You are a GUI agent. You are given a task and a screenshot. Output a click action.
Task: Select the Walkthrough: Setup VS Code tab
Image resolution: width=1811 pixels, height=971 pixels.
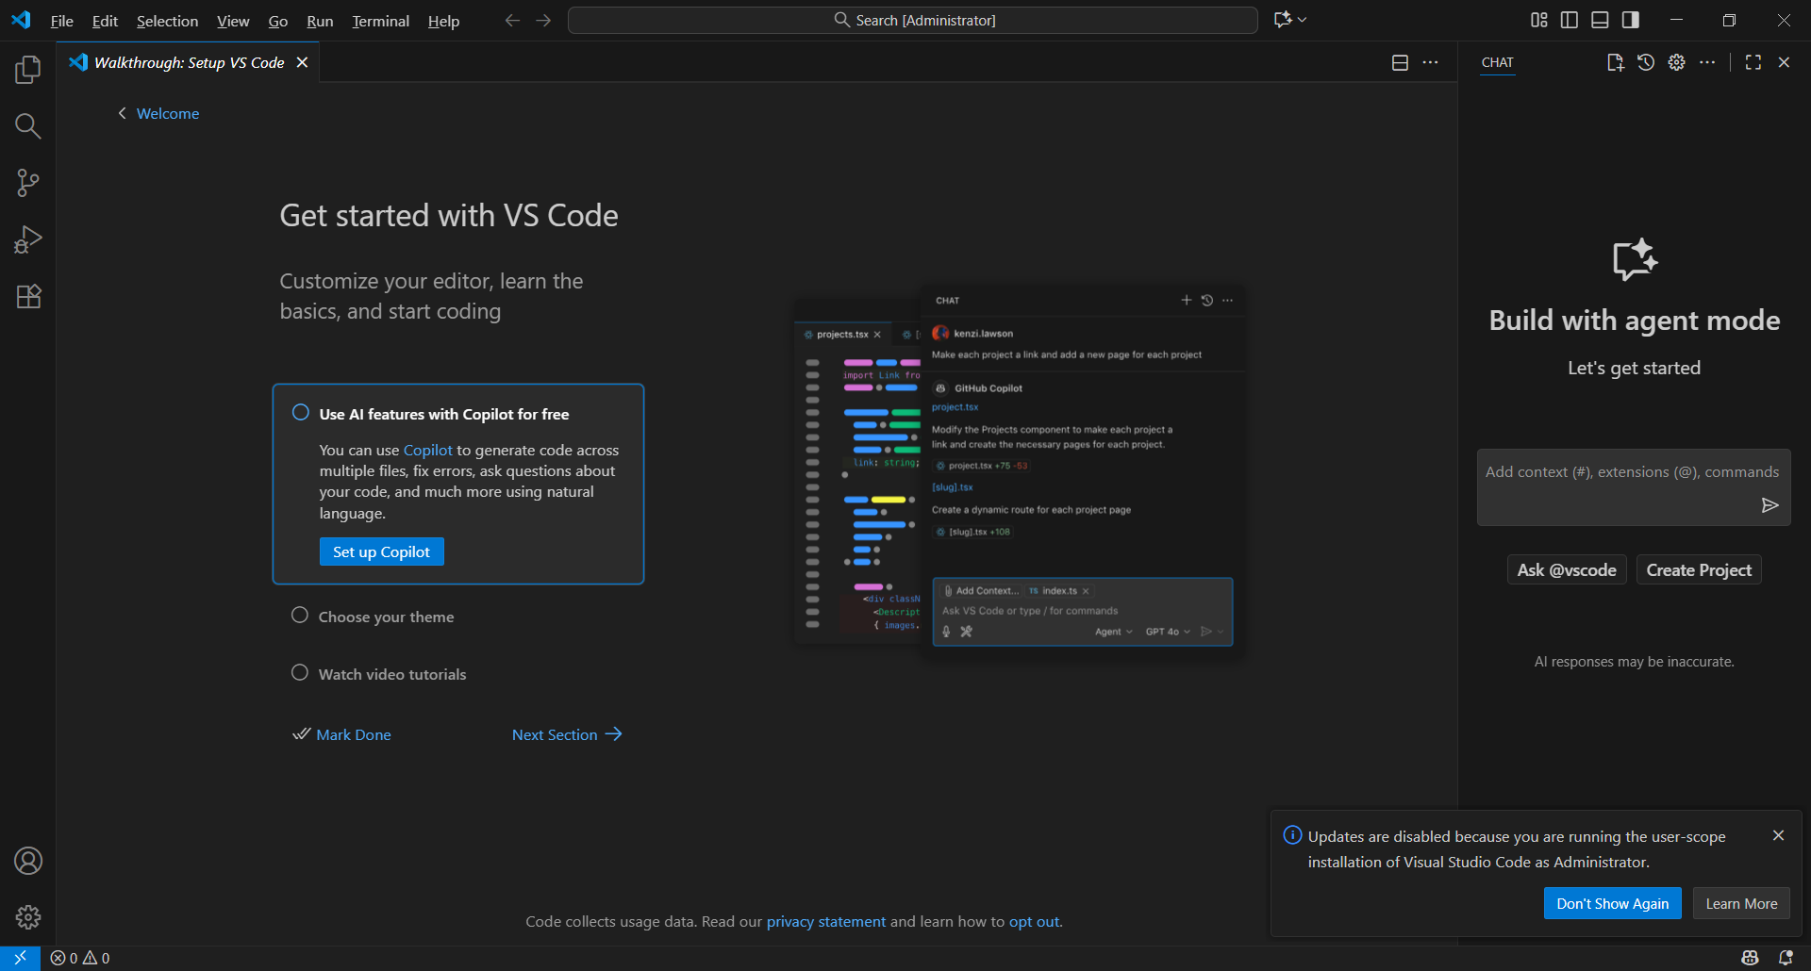coord(189,62)
